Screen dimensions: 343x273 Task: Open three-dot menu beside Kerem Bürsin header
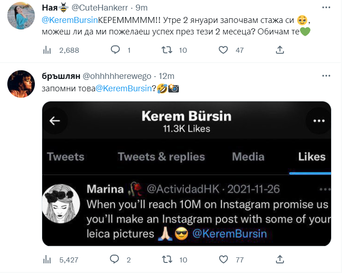pyautogui.click(x=318, y=121)
